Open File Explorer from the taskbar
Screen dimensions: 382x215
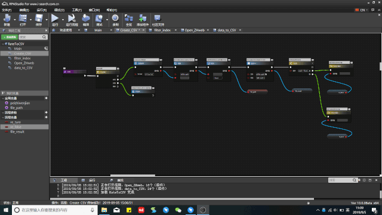104,210
